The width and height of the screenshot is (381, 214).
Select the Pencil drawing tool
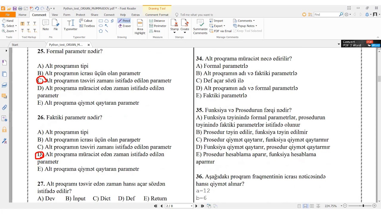click(124, 21)
